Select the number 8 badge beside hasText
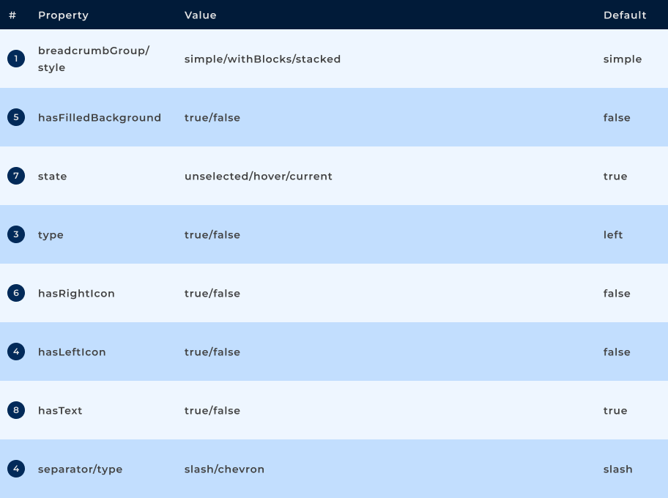 16,410
